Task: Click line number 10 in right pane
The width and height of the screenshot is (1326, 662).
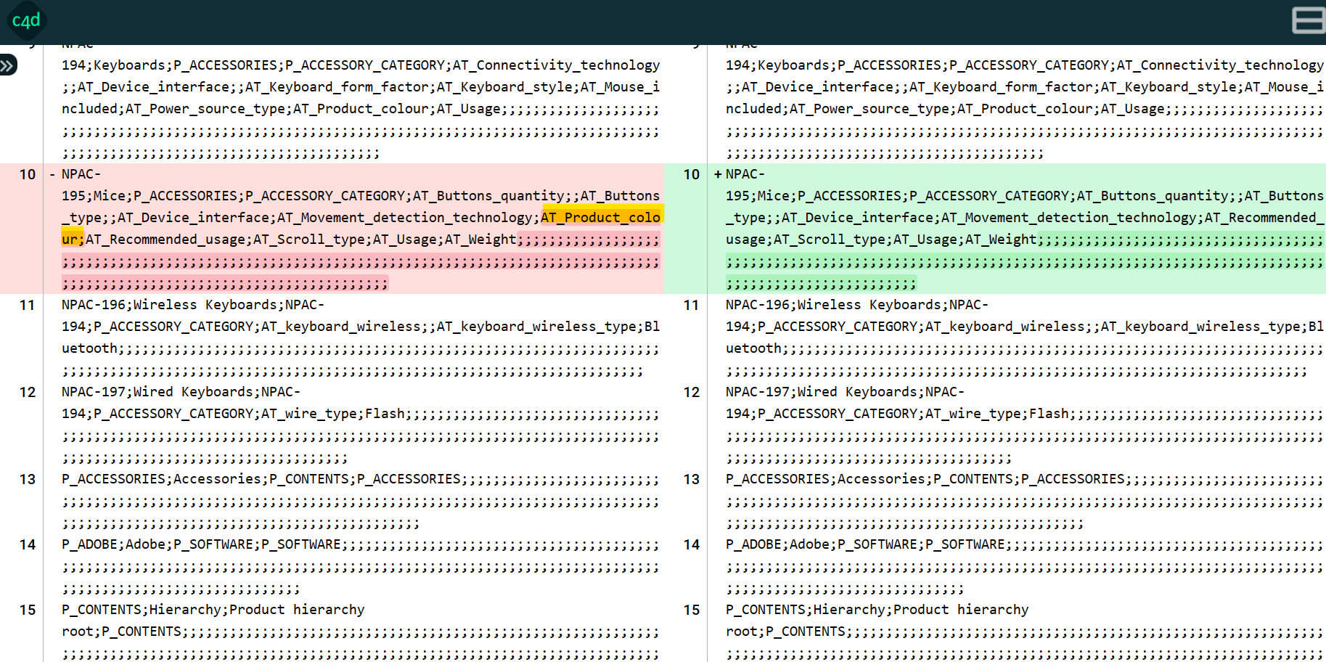Action: 692,174
